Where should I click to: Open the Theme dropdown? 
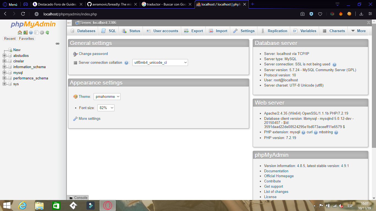click(x=107, y=97)
